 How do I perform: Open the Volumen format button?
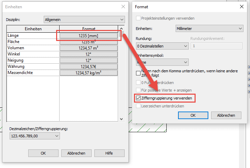89,48
